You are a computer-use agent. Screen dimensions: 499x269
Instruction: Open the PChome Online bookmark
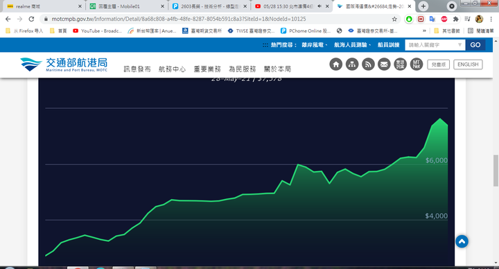(x=306, y=31)
